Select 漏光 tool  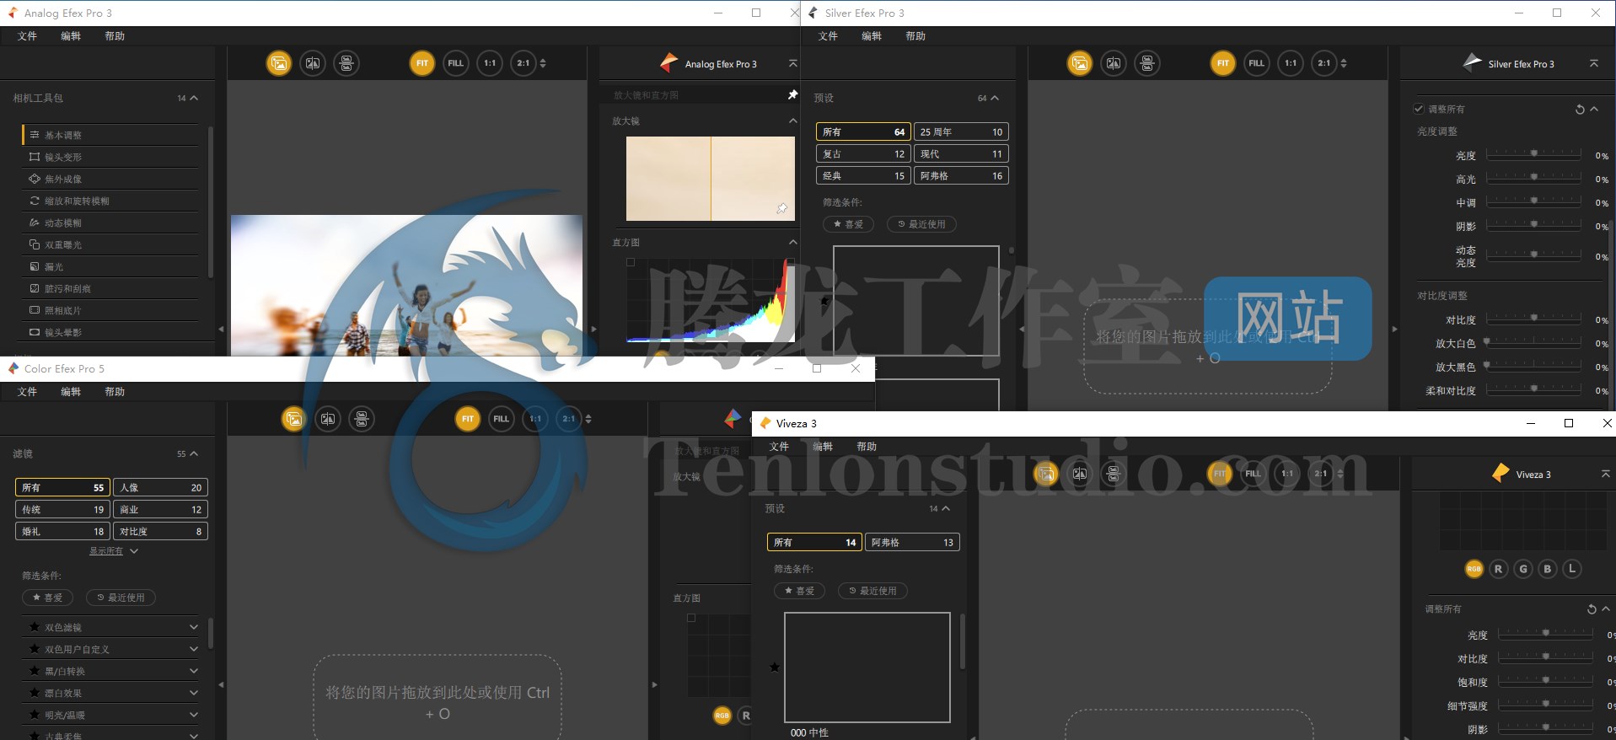point(111,266)
